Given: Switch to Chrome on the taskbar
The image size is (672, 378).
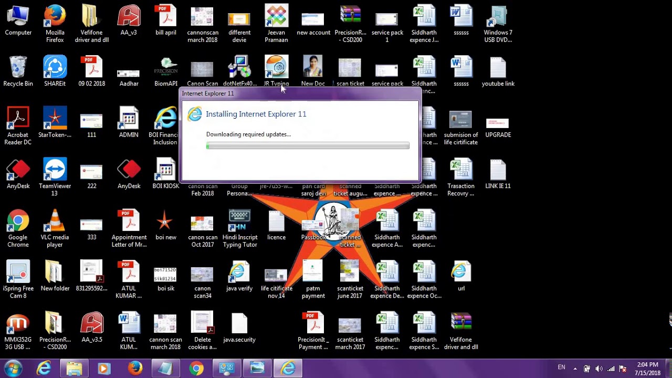Looking at the screenshot, I should (x=196, y=369).
